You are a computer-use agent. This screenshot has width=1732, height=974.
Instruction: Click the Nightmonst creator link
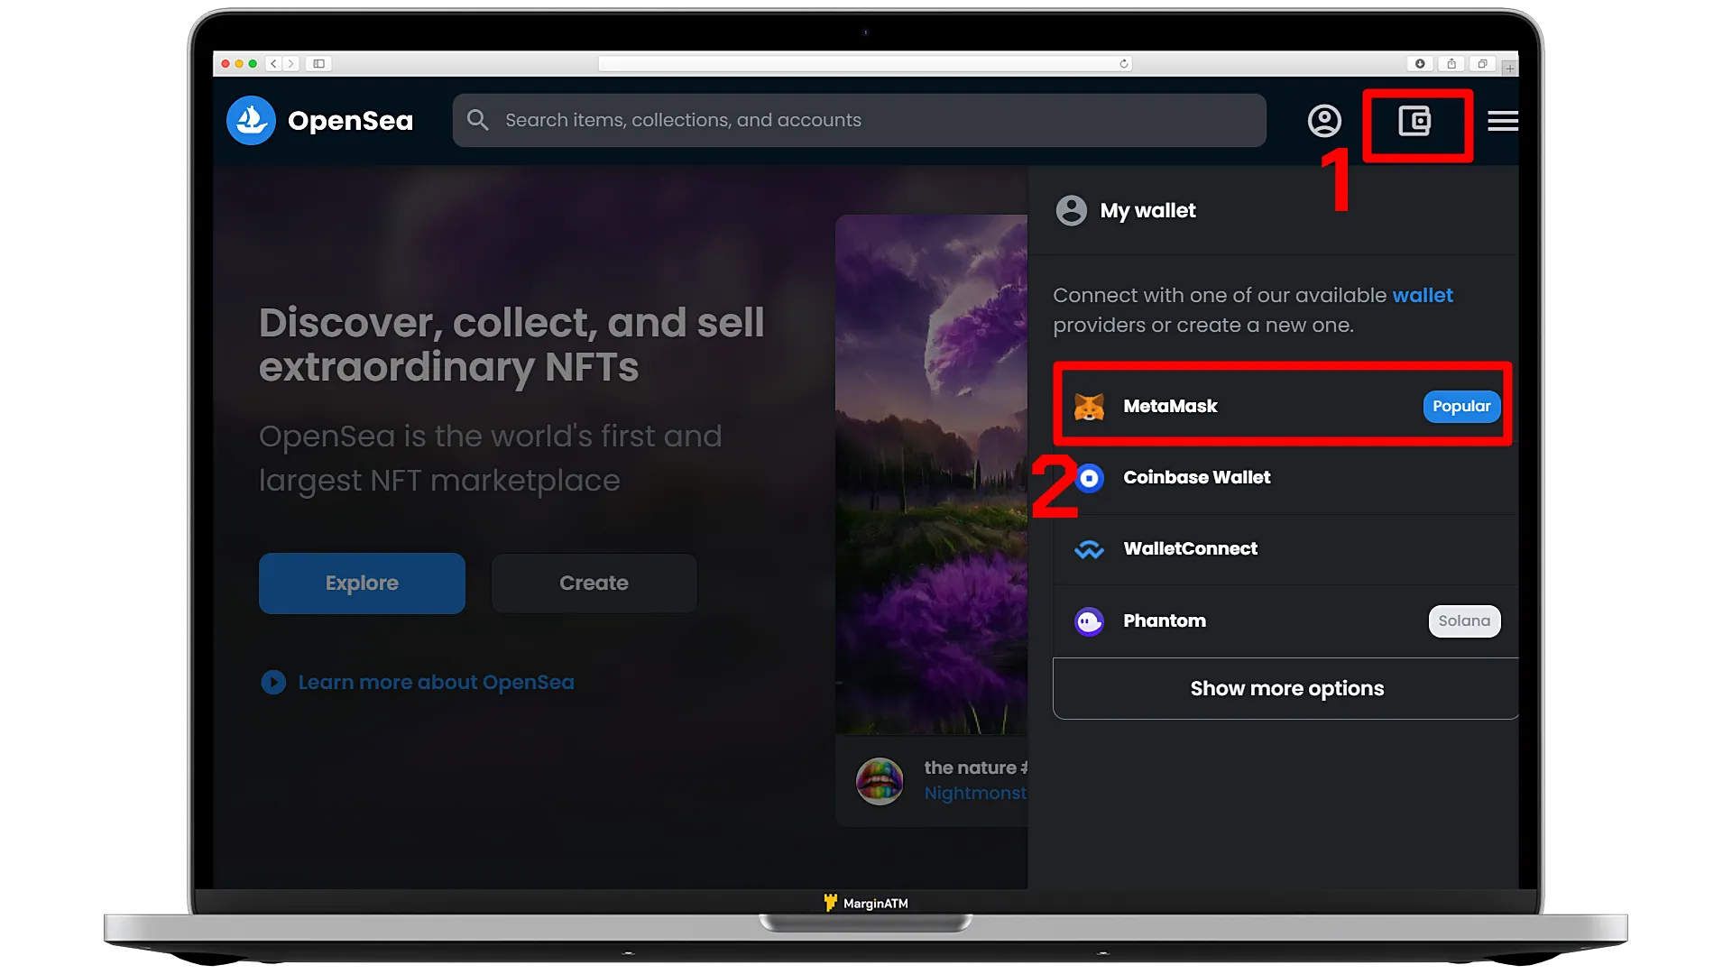pyautogui.click(x=975, y=794)
